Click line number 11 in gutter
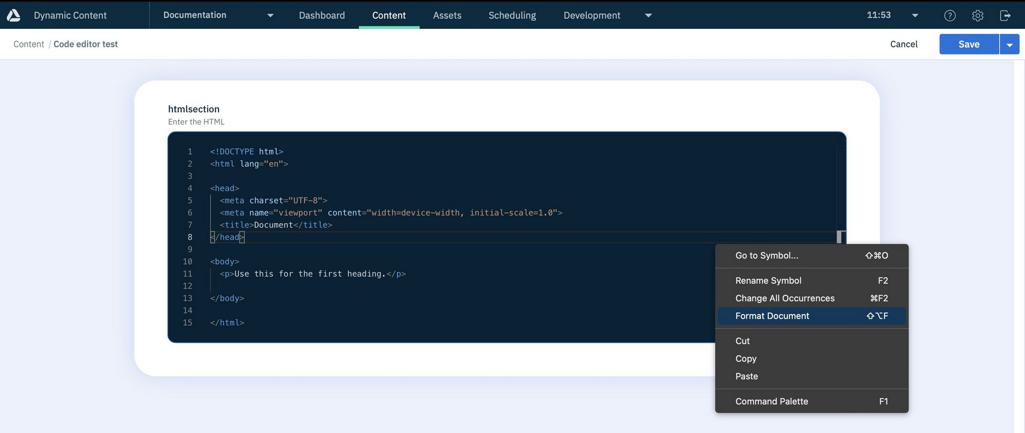Viewport: 1025px width, 433px height. 188,274
